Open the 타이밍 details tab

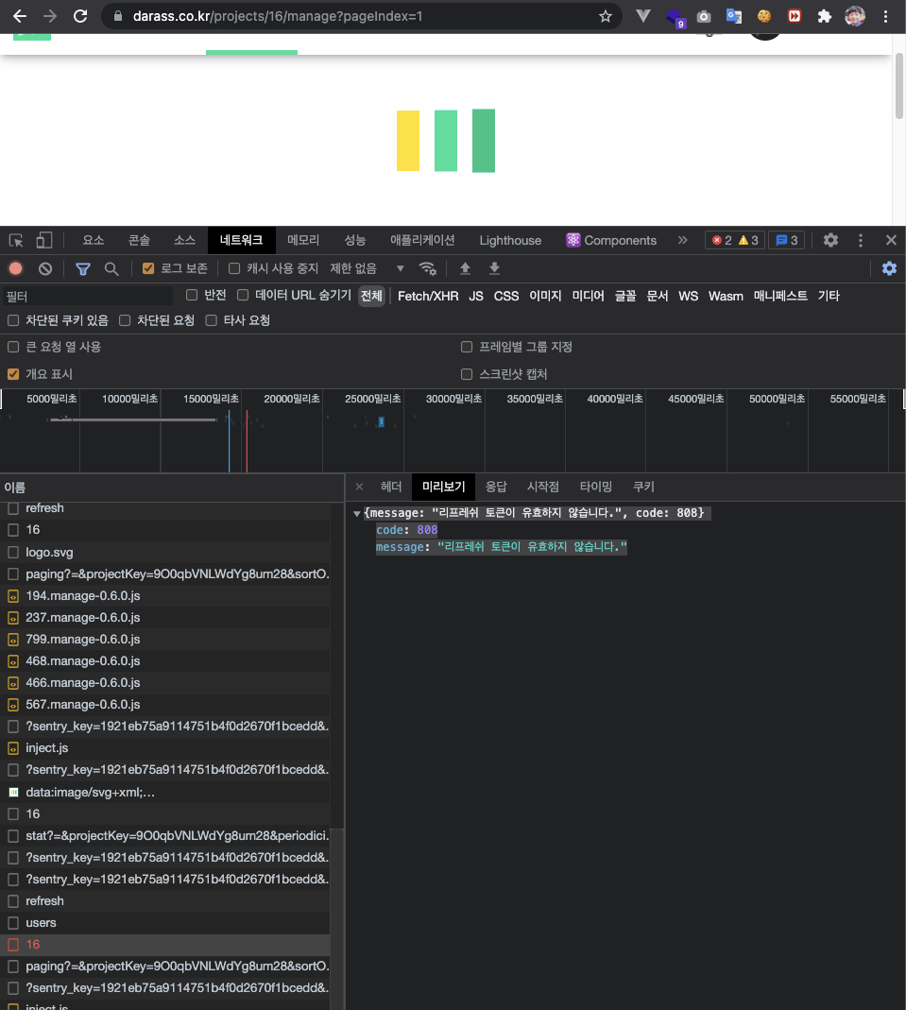coord(596,487)
